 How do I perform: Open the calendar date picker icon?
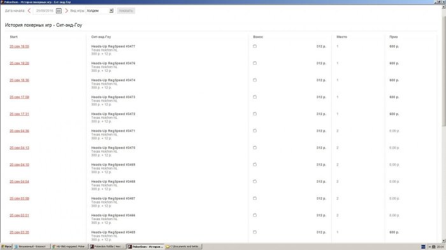pos(59,11)
